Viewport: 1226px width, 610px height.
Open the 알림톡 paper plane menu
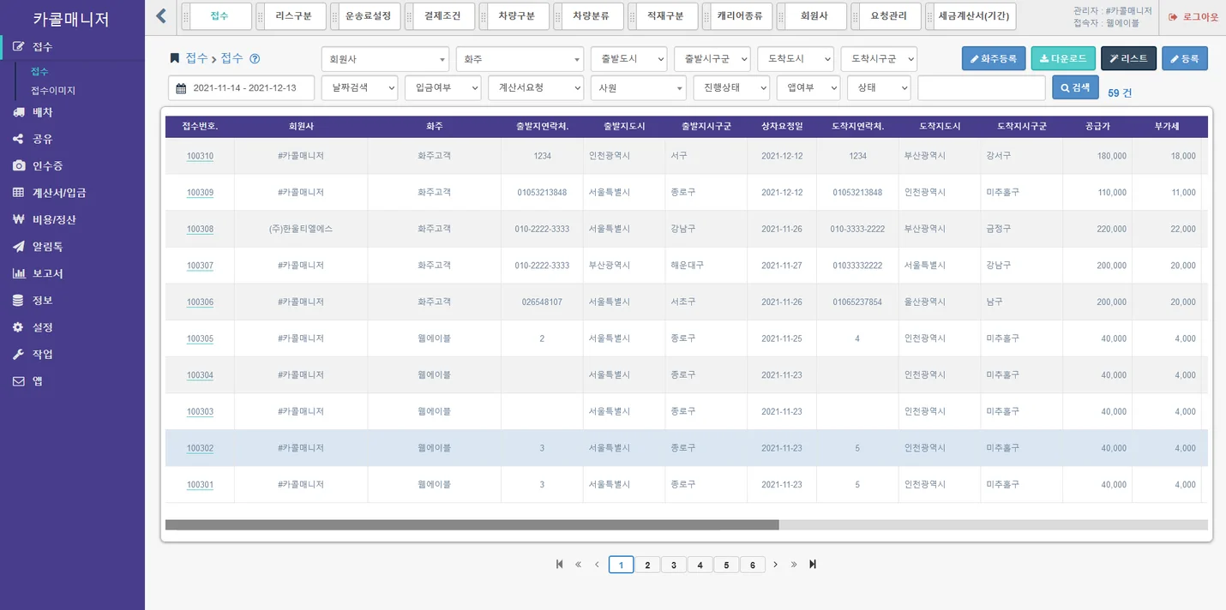[x=47, y=247]
